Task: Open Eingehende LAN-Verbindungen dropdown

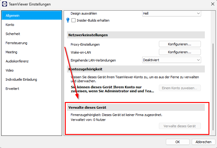Action: point(171,60)
